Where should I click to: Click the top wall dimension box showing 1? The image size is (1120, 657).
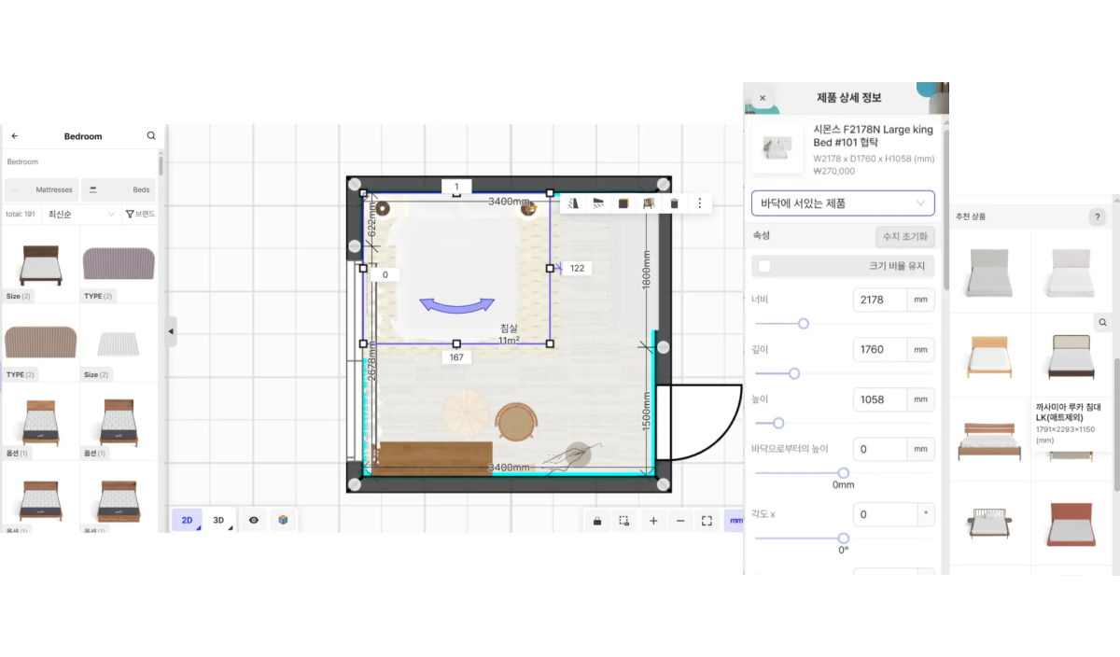point(456,187)
